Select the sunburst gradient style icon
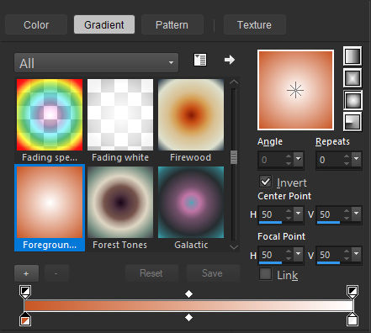 pyautogui.click(x=352, y=100)
